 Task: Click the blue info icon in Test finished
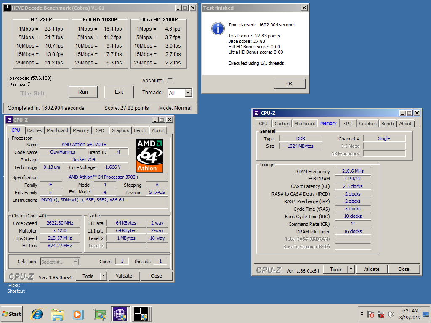click(x=218, y=29)
